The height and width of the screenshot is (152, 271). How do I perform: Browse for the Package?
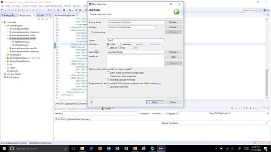[174, 27]
